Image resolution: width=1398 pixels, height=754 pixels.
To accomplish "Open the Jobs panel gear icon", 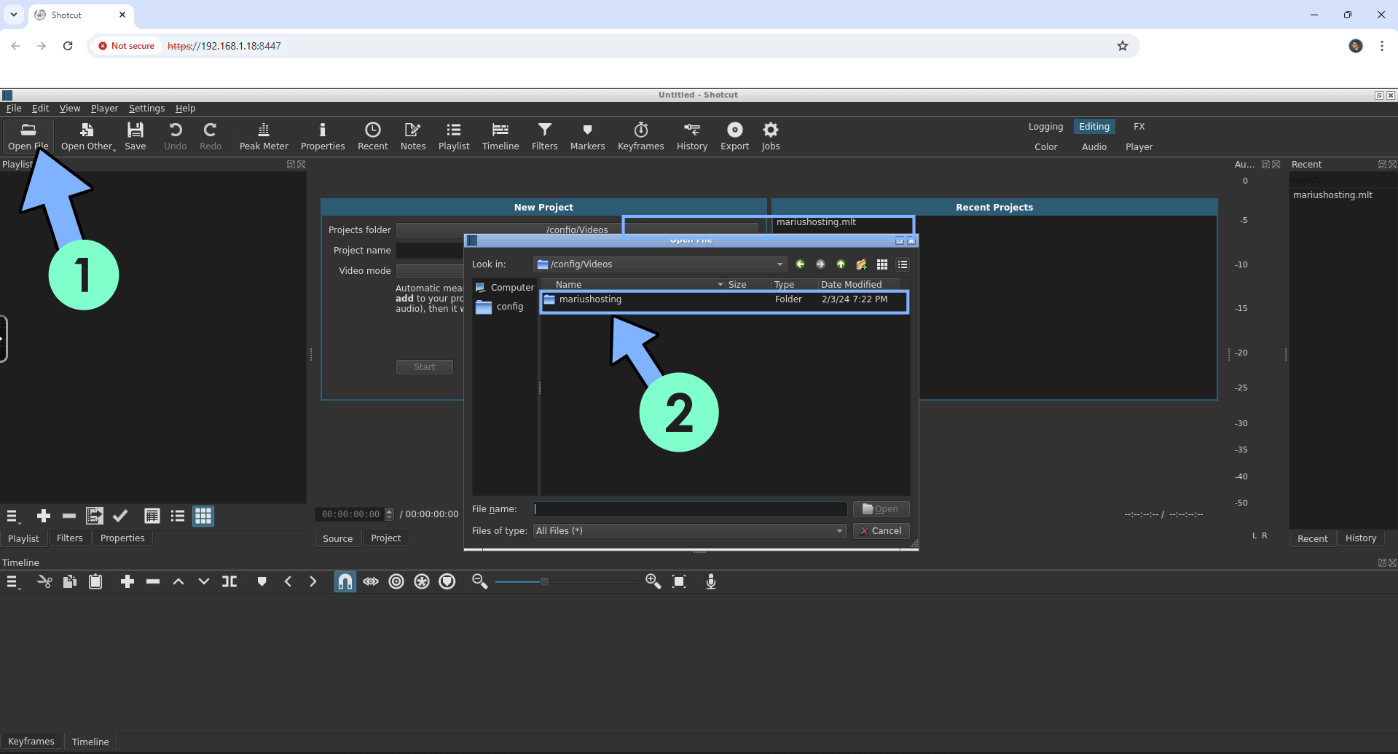I will pyautogui.click(x=771, y=136).
